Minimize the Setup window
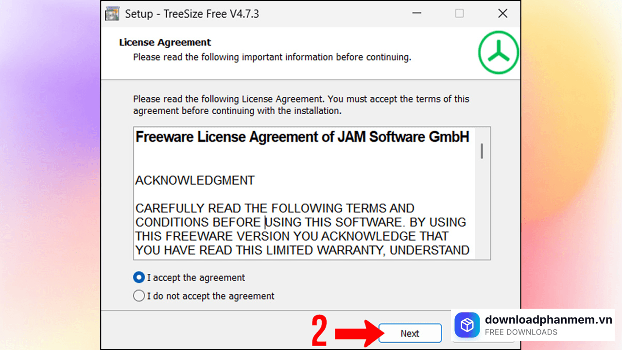This screenshot has width=622, height=350. click(x=416, y=14)
